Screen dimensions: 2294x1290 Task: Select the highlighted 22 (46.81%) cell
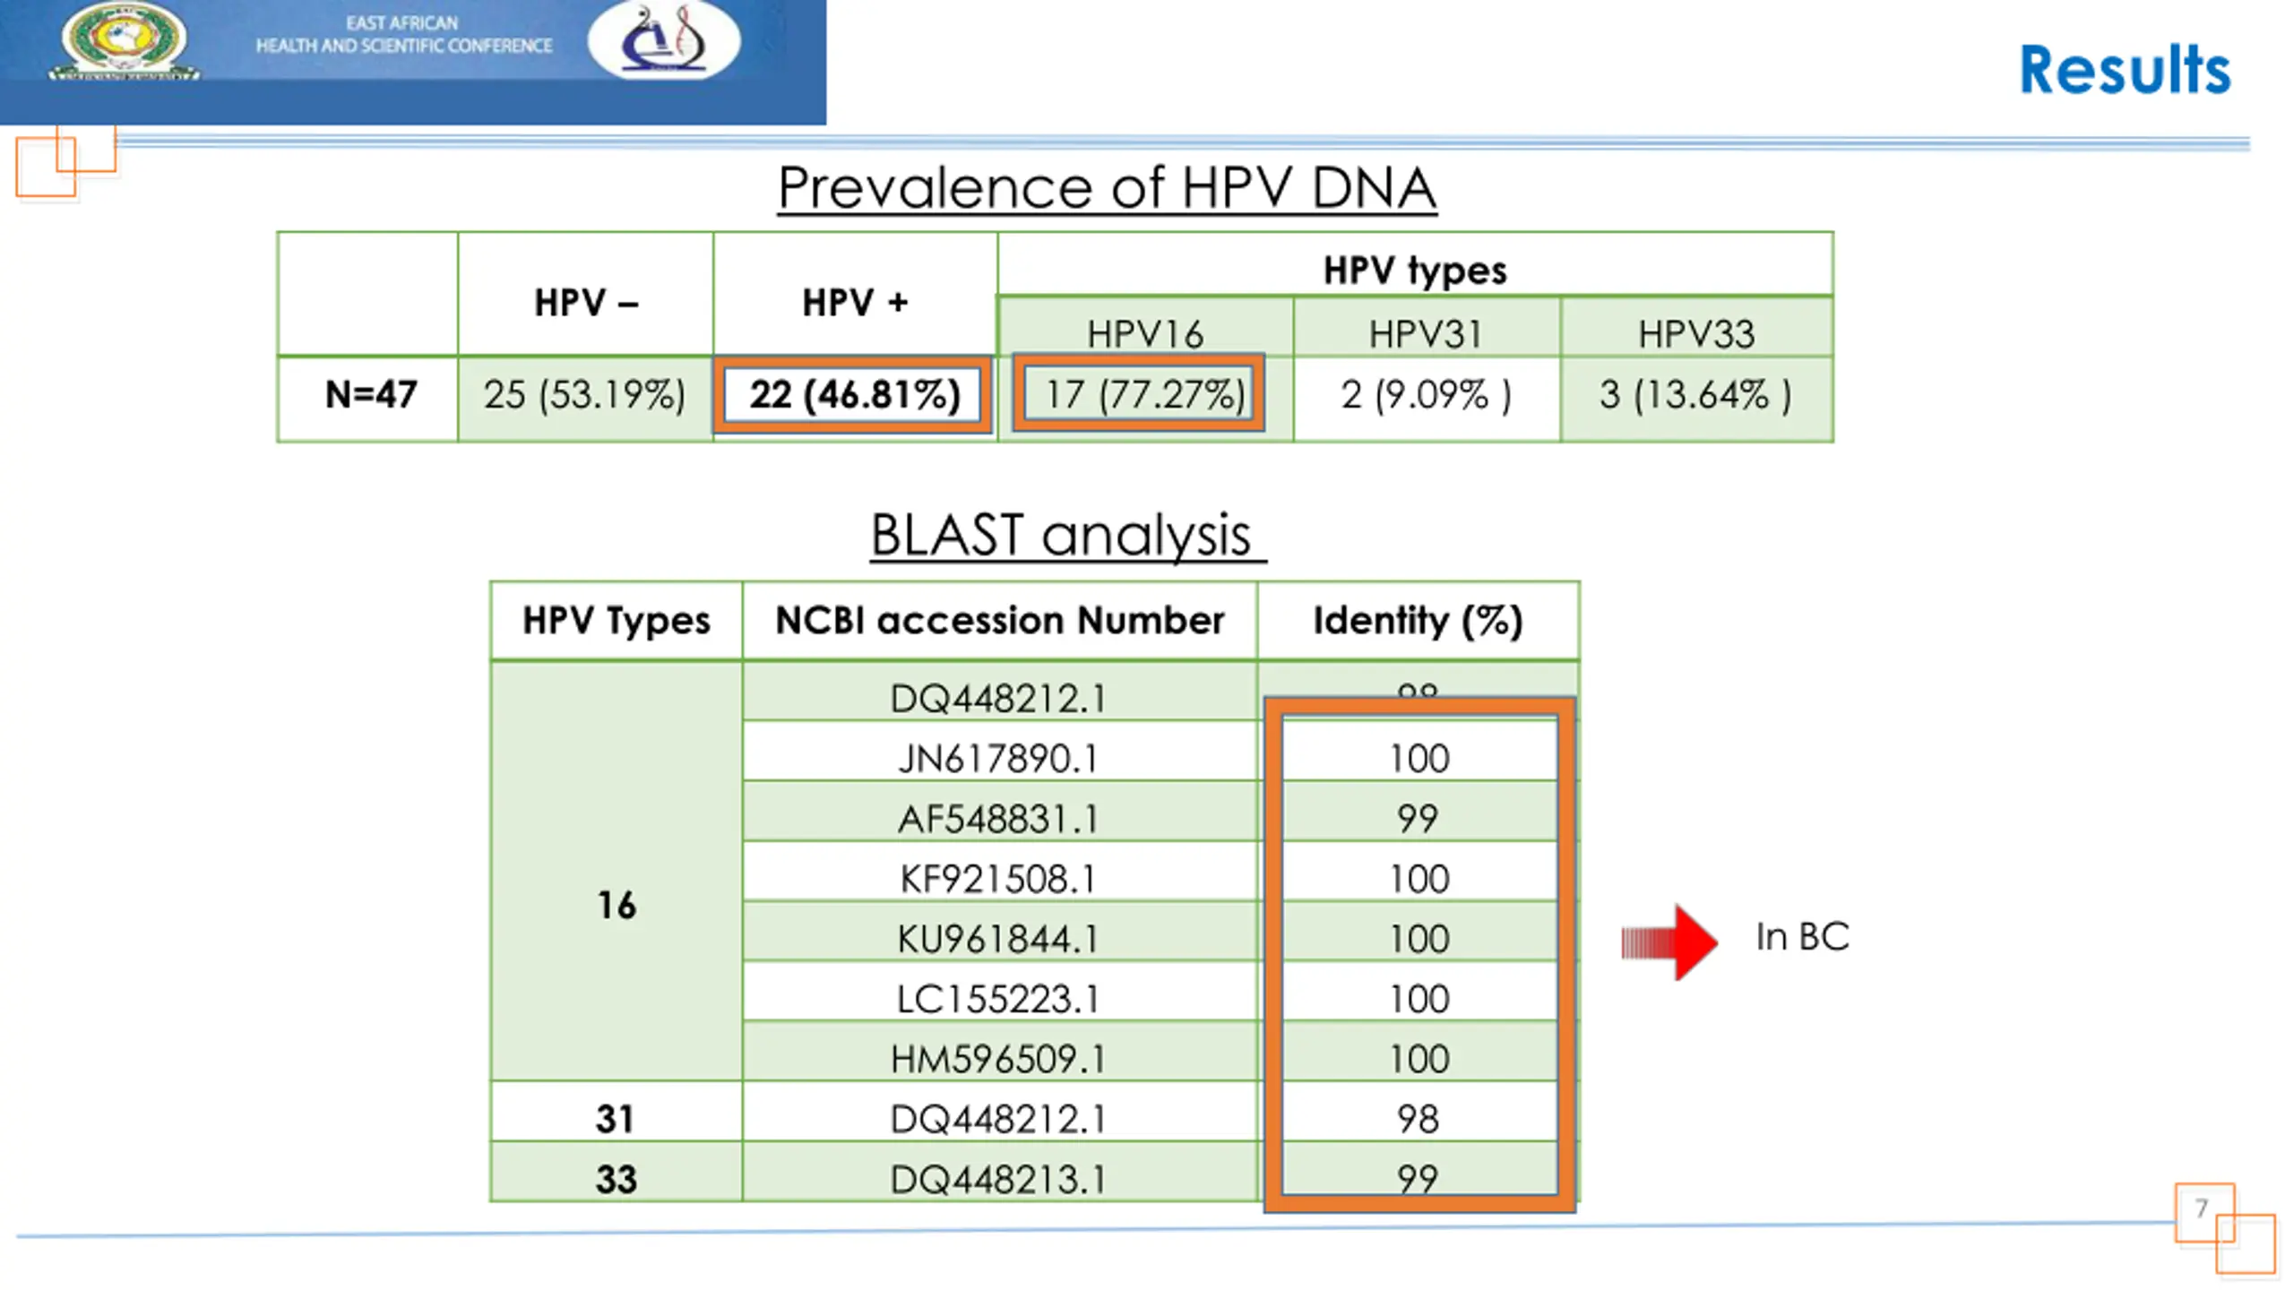pos(852,394)
